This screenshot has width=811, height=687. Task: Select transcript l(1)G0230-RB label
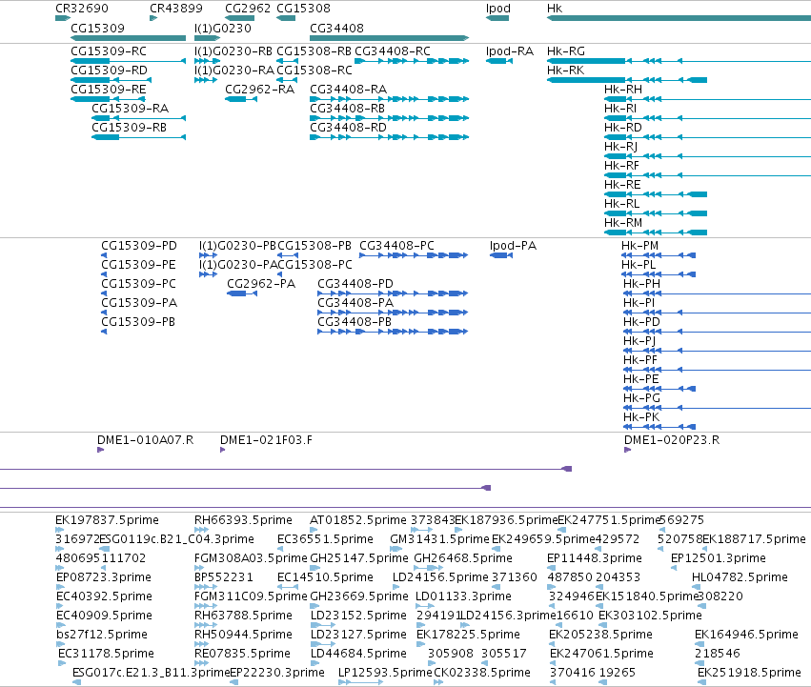tap(233, 51)
